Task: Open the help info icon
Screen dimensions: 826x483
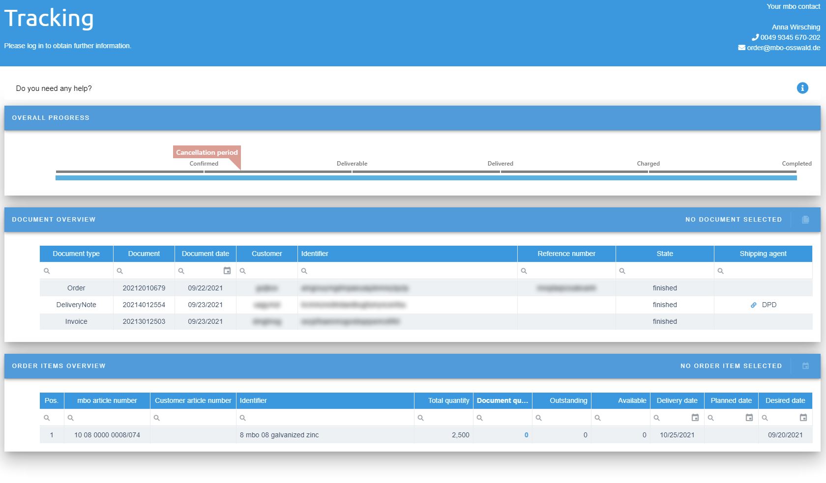Action: click(x=802, y=87)
